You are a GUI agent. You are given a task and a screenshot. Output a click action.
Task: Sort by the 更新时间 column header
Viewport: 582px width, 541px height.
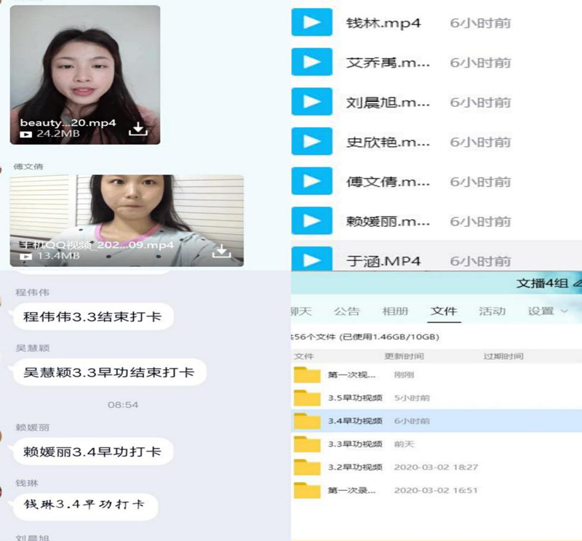click(x=404, y=356)
